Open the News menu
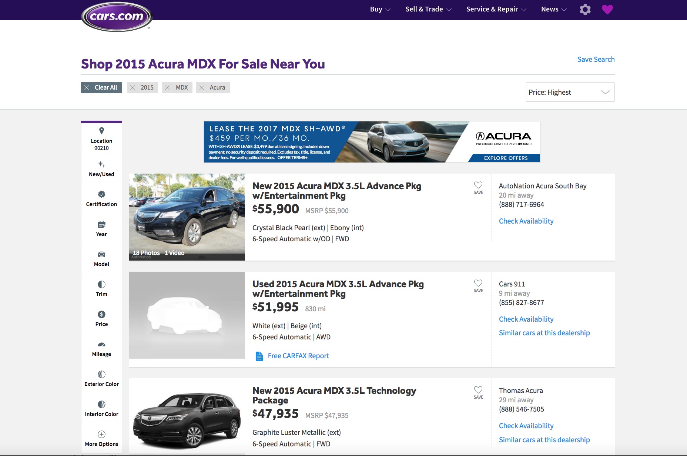687x456 pixels. coord(554,9)
